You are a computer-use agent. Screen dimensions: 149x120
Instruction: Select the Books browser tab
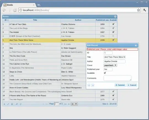[19, 5]
